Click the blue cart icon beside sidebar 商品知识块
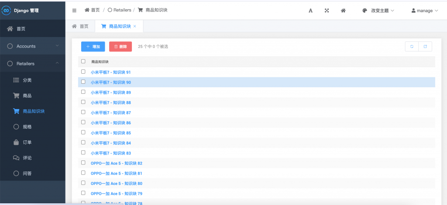Image resolution: width=447 pixels, height=205 pixels. tap(16, 111)
